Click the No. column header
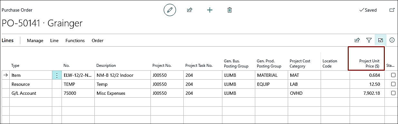 tap(67, 66)
